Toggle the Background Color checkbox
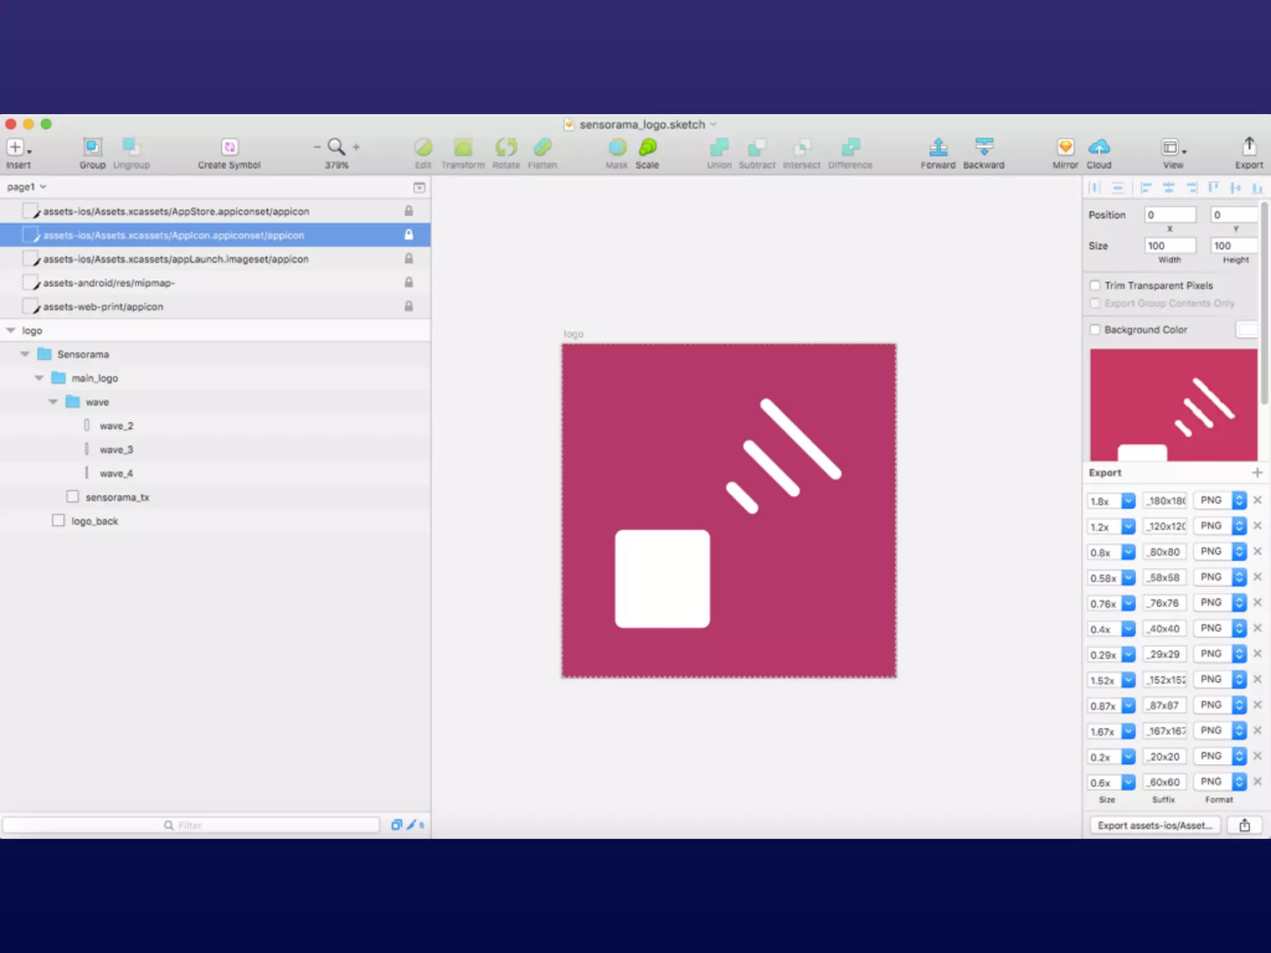1271x953 pixels. (x=1095, y=329)
